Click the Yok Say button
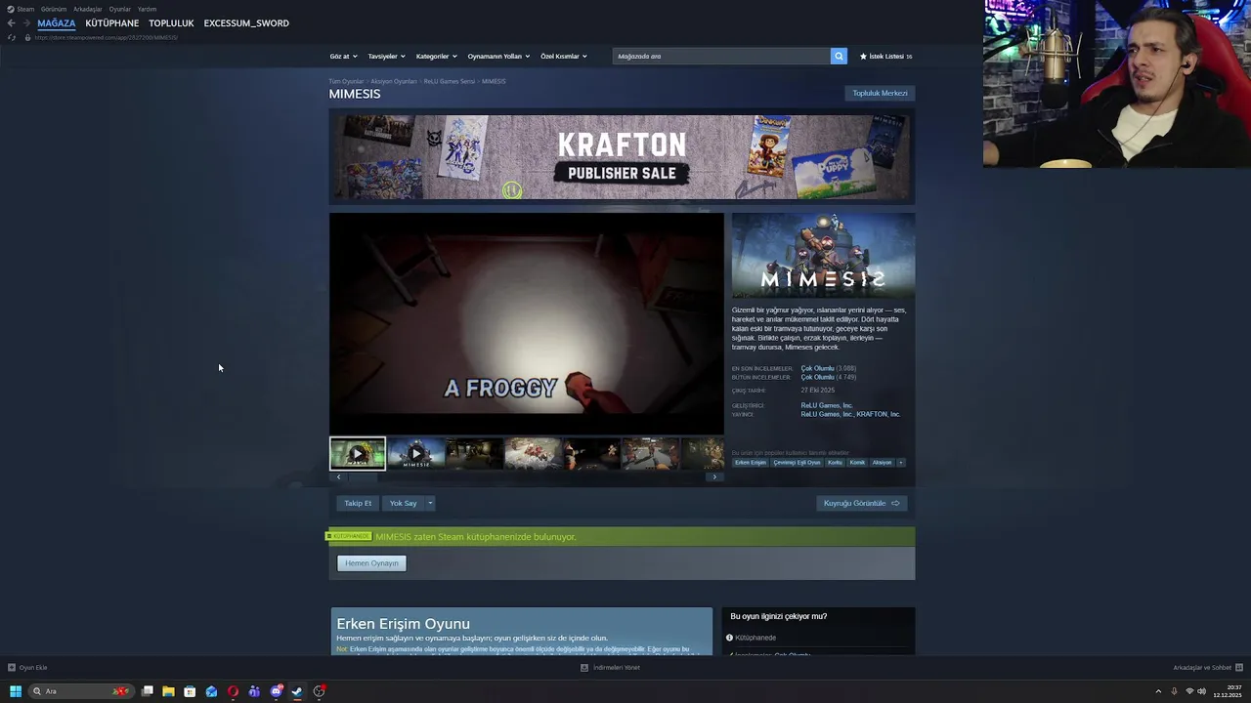Screen dimensions: 1251x703 click(x=403, y=504)
